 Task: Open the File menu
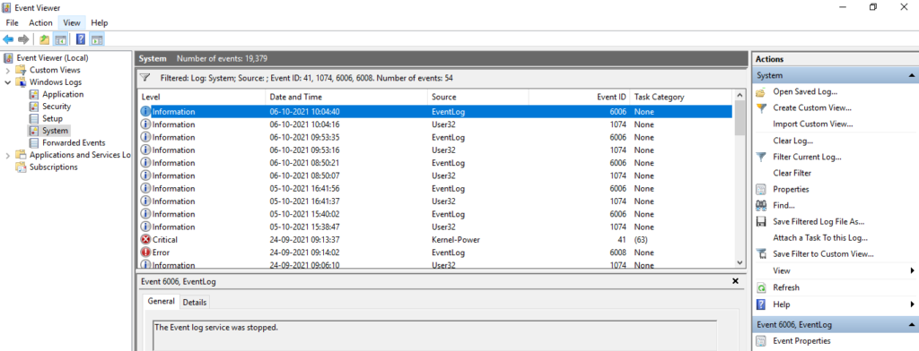coord(13,22)
